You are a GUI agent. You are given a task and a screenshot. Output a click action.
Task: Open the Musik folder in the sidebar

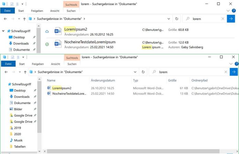point(18,140)
